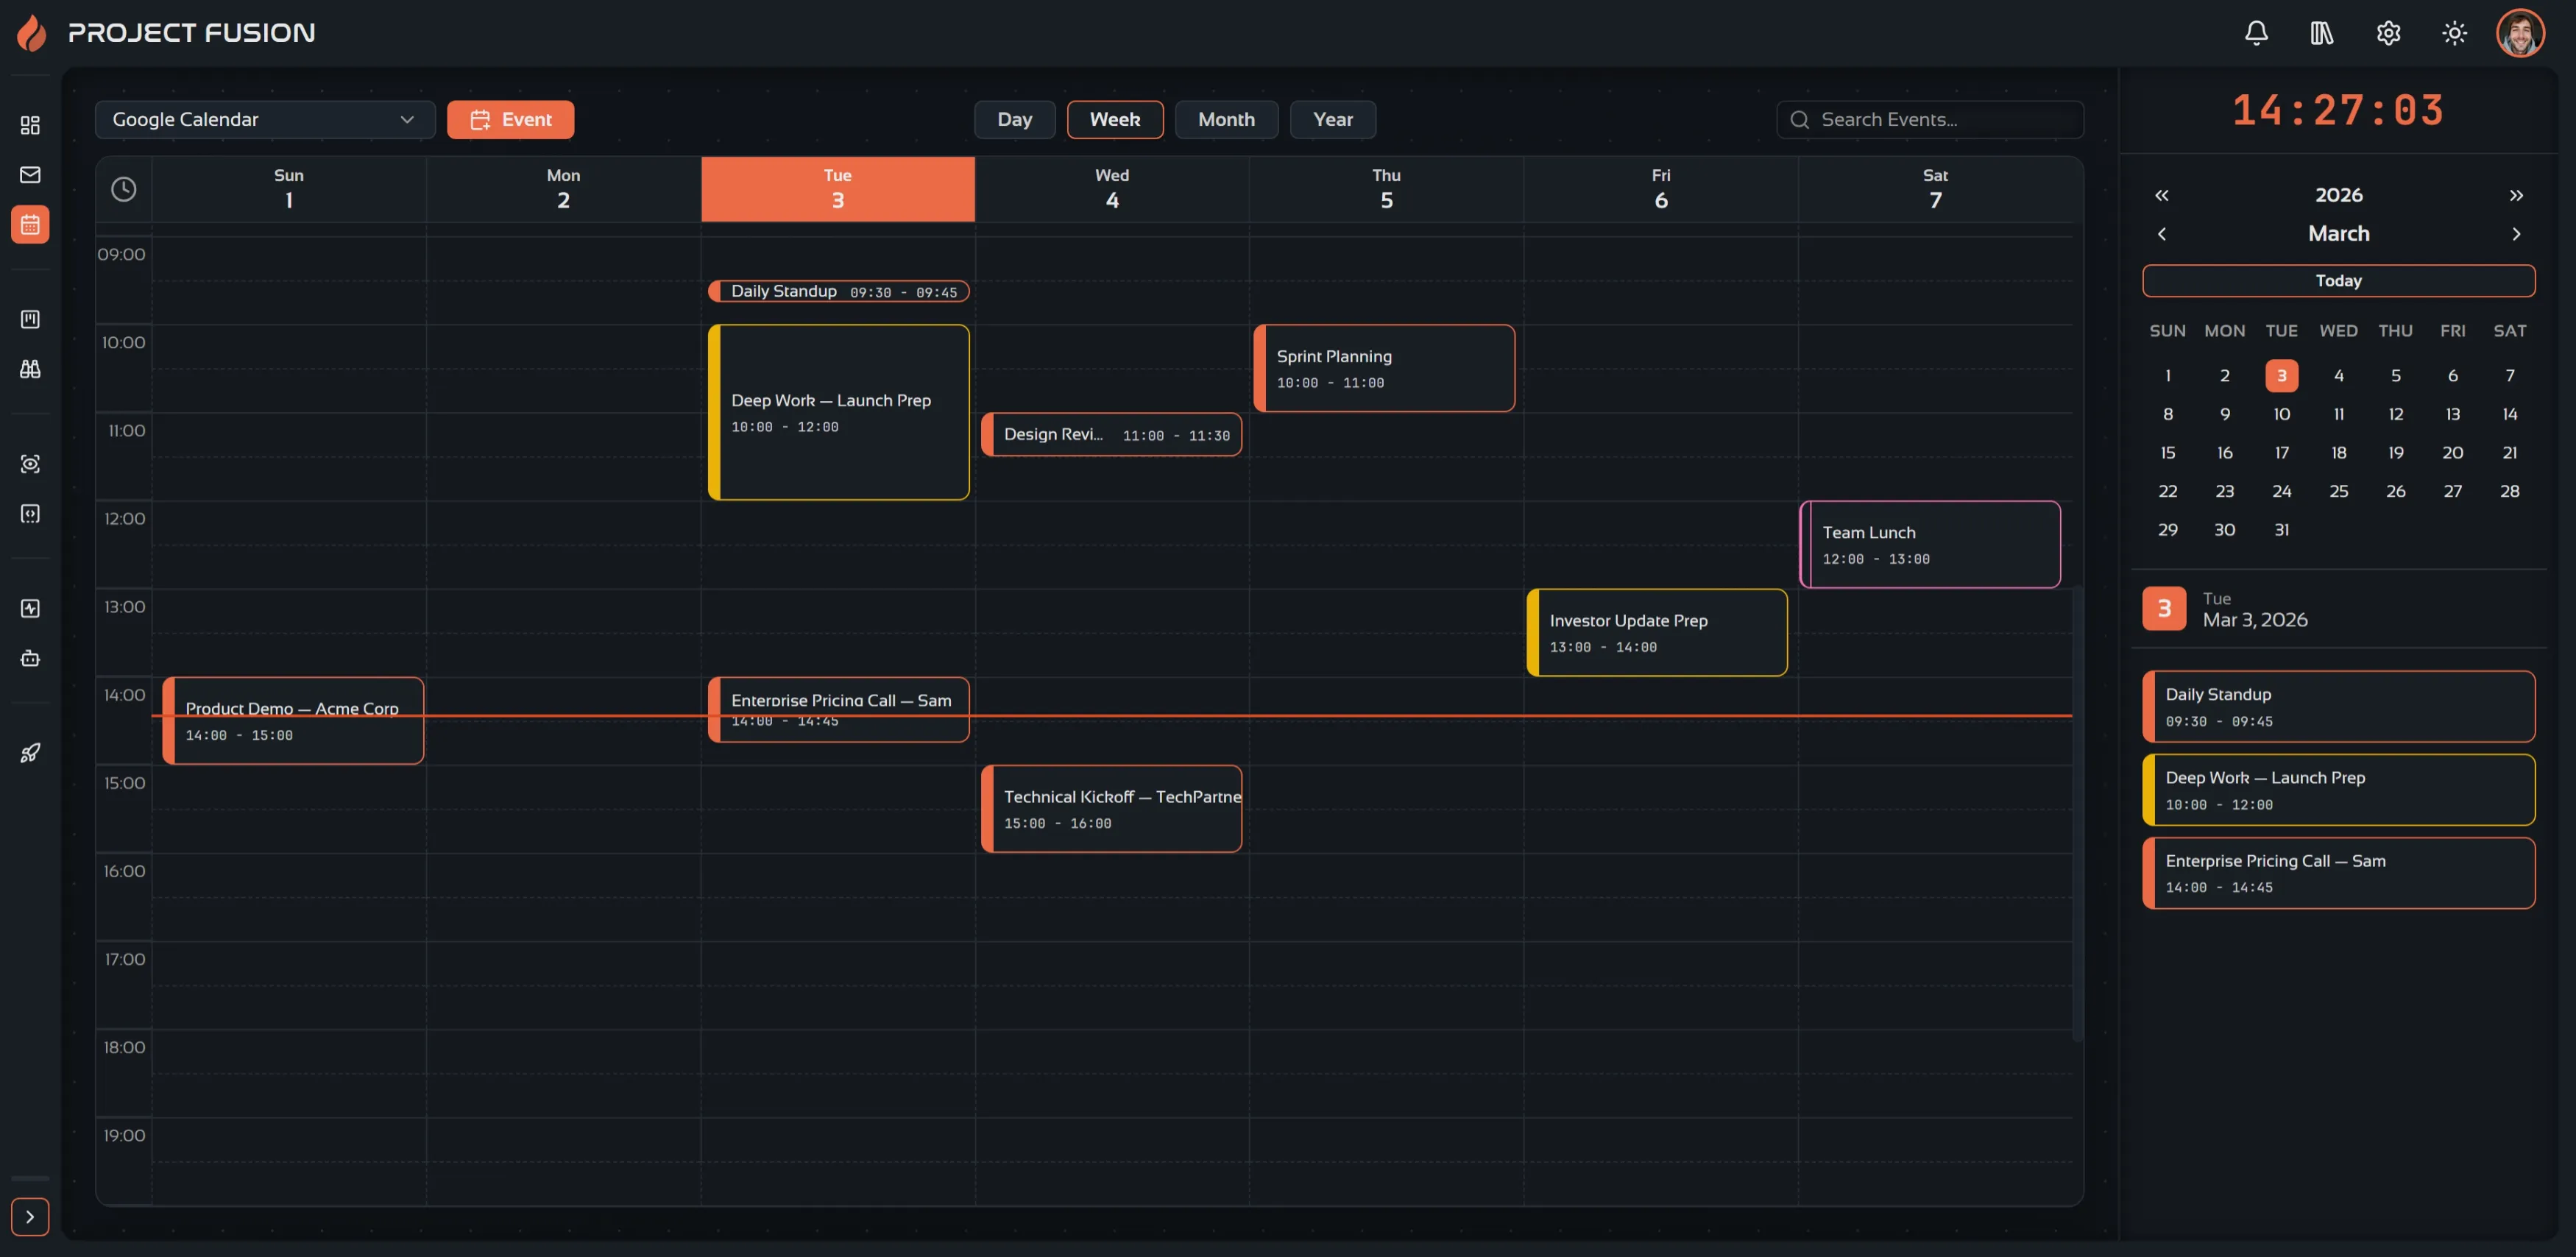Click the 14:27:03 digital clock
This screenshot has width=2576, height=1257.
click(2338, 110)
